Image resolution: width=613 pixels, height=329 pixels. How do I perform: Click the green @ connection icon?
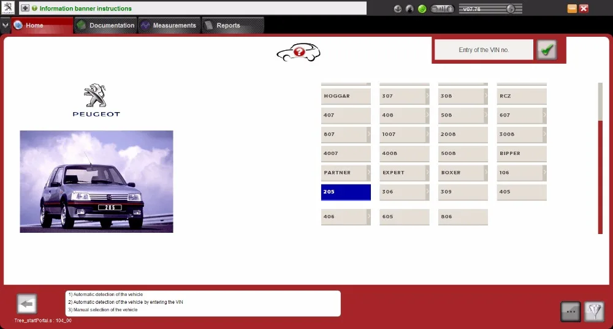422,9
